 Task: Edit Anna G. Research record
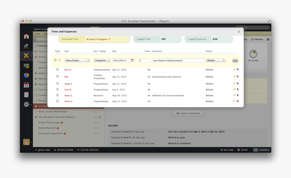(x=234, y=95)
